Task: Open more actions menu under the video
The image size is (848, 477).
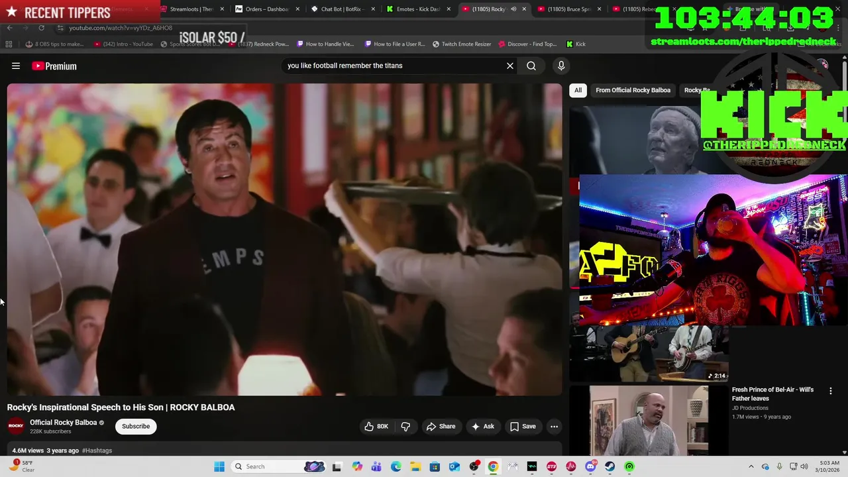Action: [x=554, y=426]
